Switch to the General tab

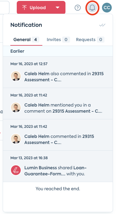26,40
